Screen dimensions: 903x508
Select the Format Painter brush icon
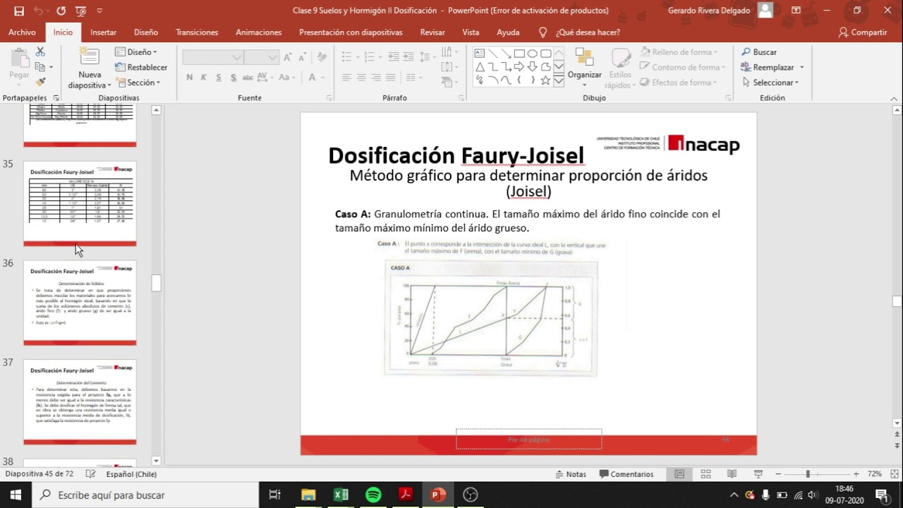pyautogui.click(x=40, y=82)
